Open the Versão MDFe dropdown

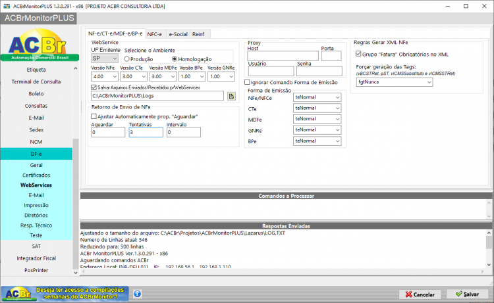click(x=163, y=76)
